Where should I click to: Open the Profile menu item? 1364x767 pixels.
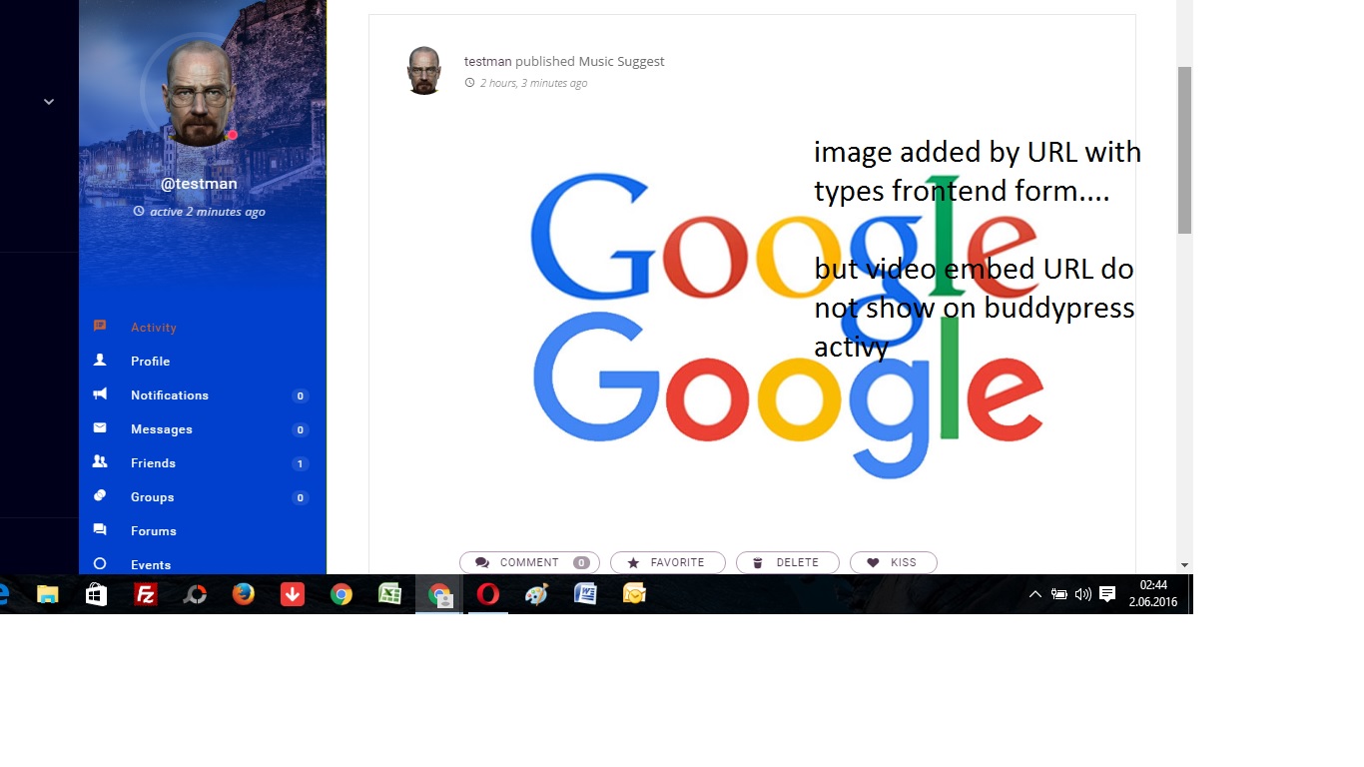pos(151,362)
